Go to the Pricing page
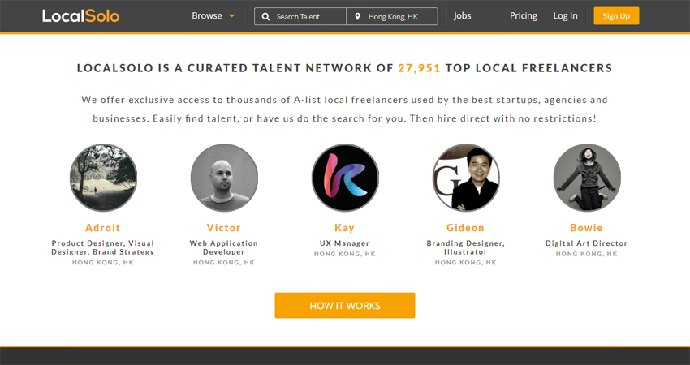This screenshot has height=365, width=690. 524,15
